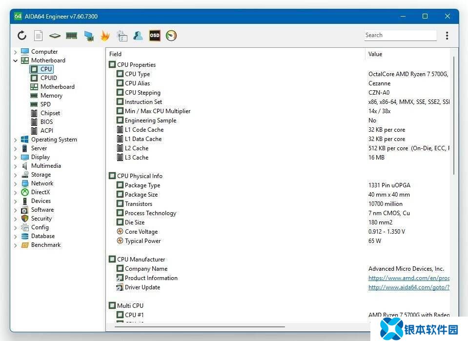
Task: Open the aida64.com driver update link
Action: coord(408,287)
